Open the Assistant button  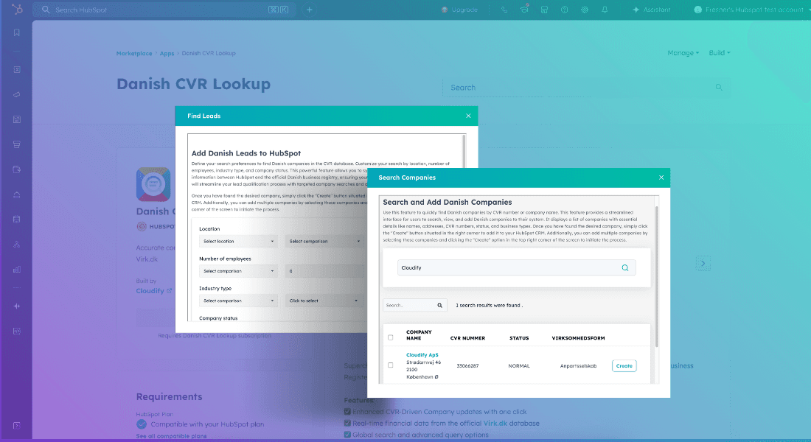[652, 10]
